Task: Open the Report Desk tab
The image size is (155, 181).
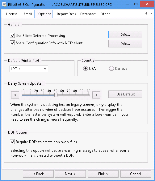Action: [x=66, y=14]
